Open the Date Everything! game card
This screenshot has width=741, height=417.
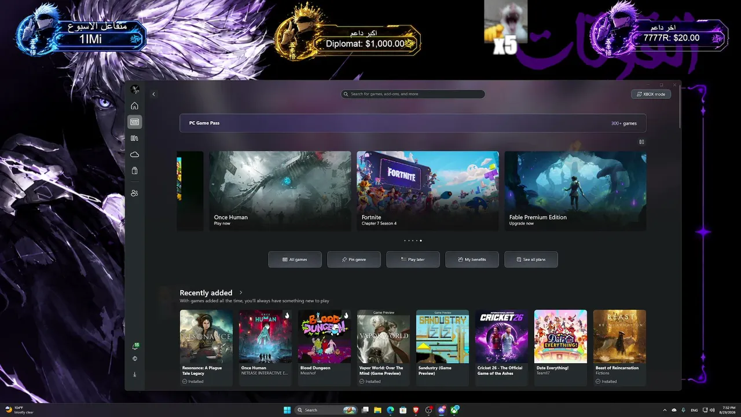point(560,348)
